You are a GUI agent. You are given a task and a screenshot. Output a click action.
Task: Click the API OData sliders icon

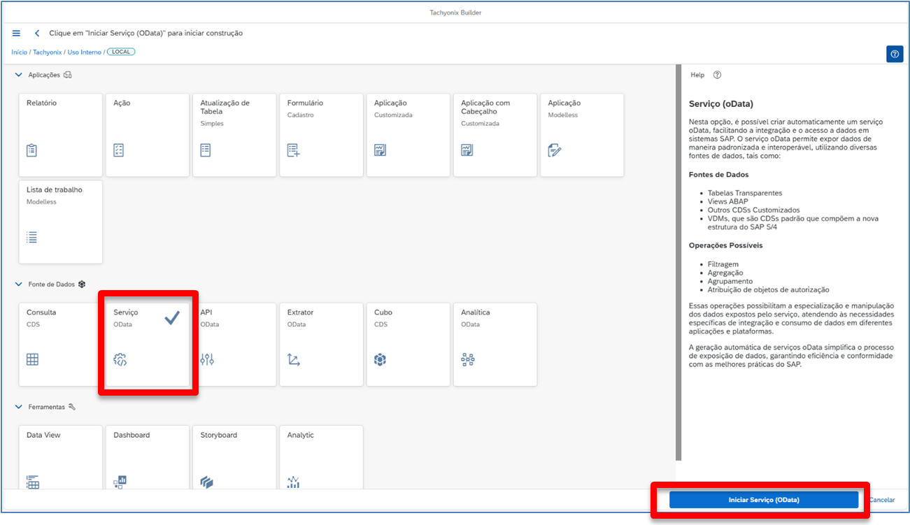[x=207, y=360]
